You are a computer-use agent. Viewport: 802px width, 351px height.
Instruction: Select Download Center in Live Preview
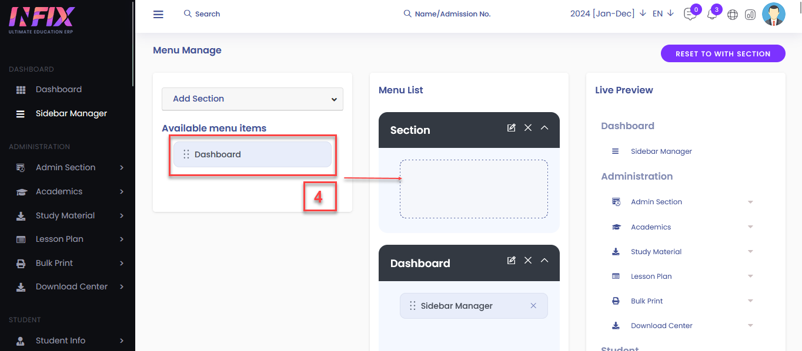(x=661, y=326)
